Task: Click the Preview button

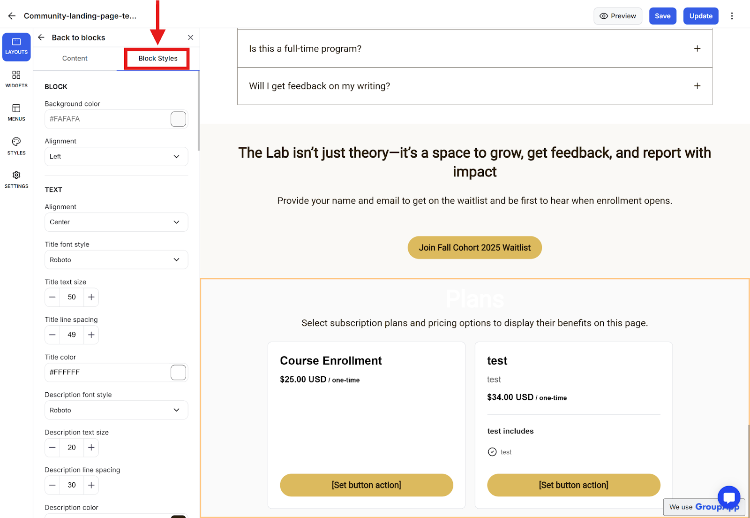Action: pyautogui.click(x=618, y=16)
